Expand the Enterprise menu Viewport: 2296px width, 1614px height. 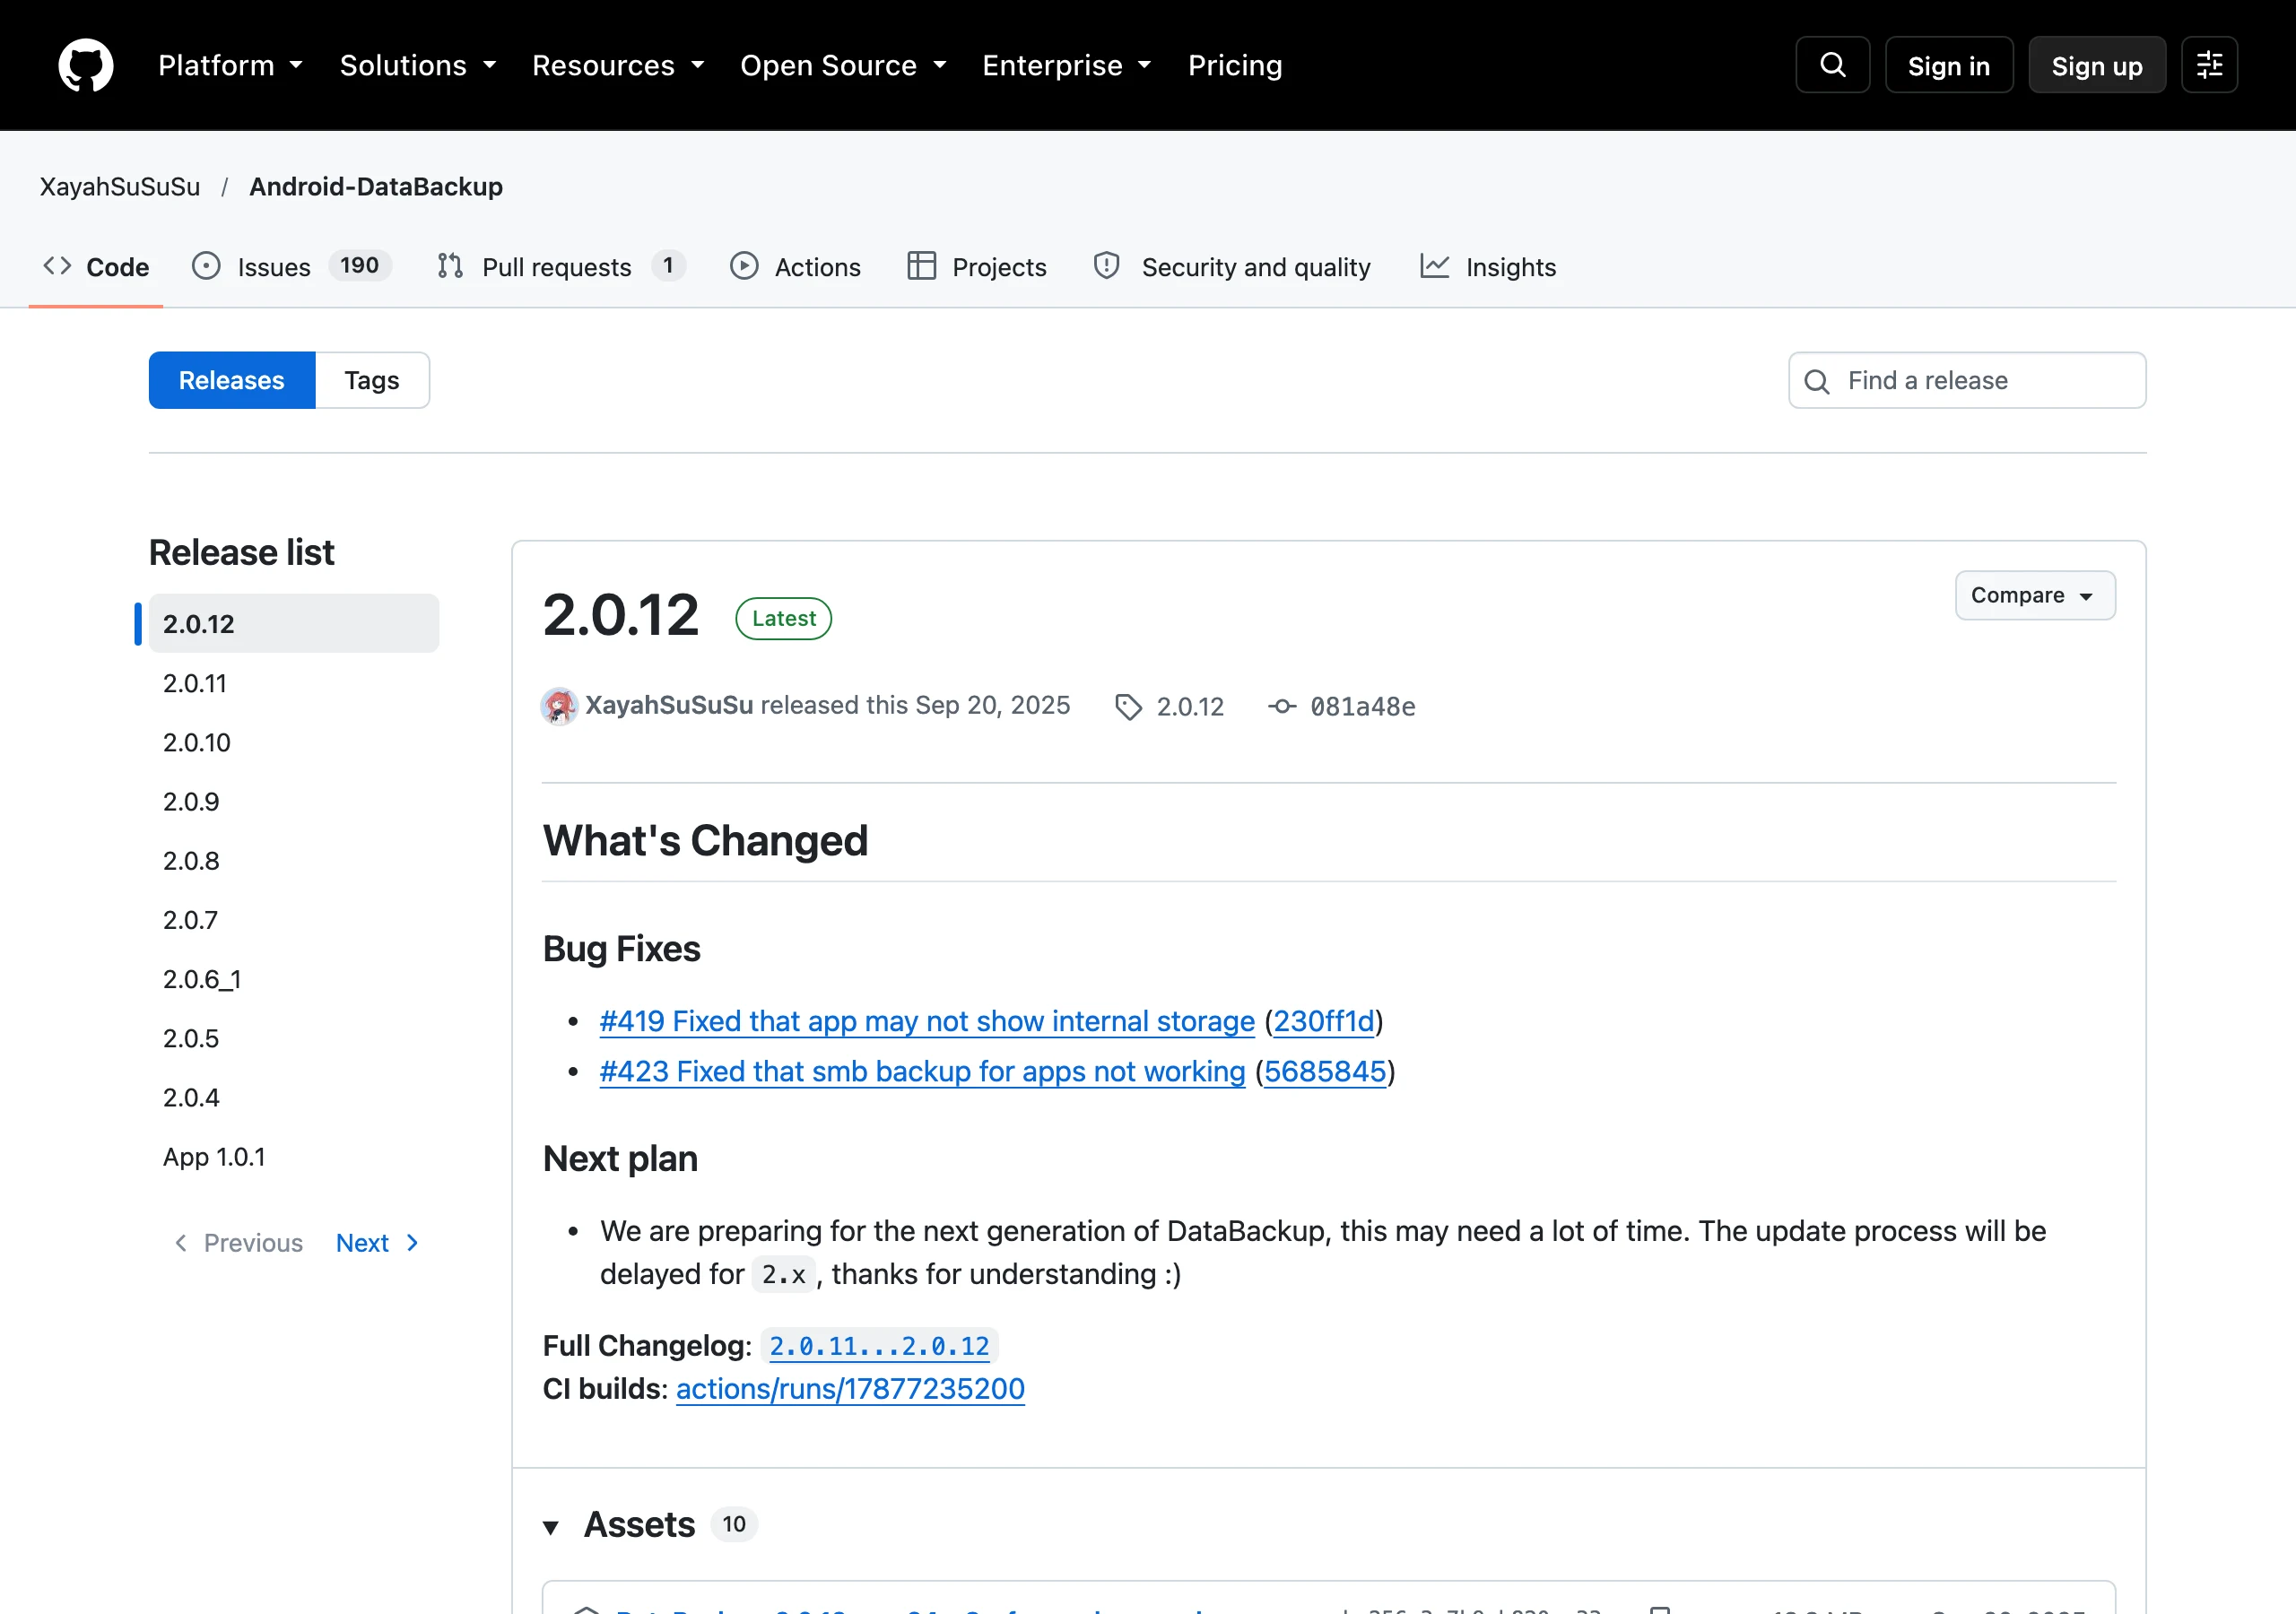1066,66
